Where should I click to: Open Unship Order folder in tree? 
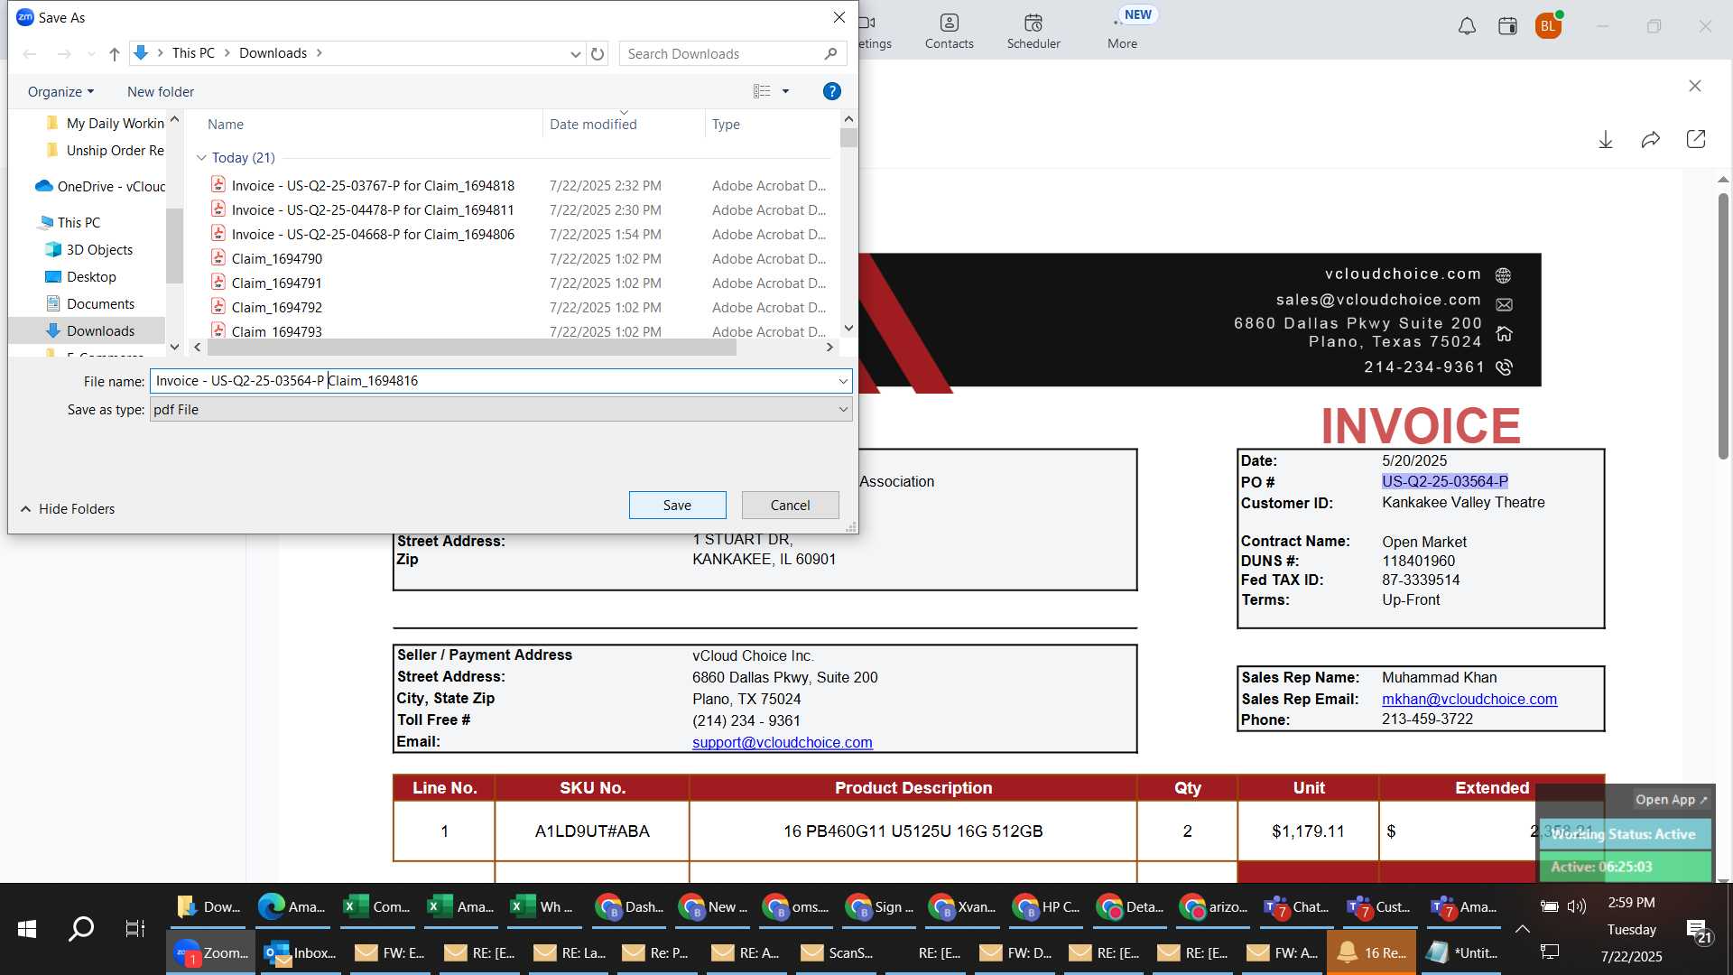click(115, 151)
